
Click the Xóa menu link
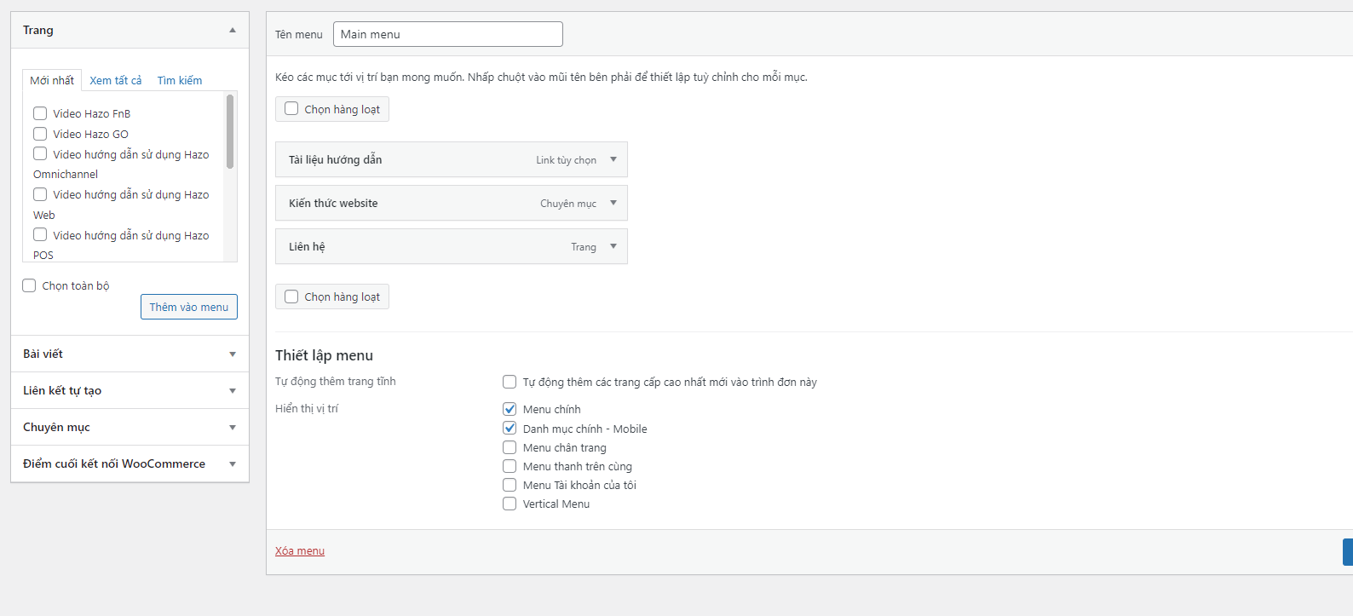[x=300, y=551]
